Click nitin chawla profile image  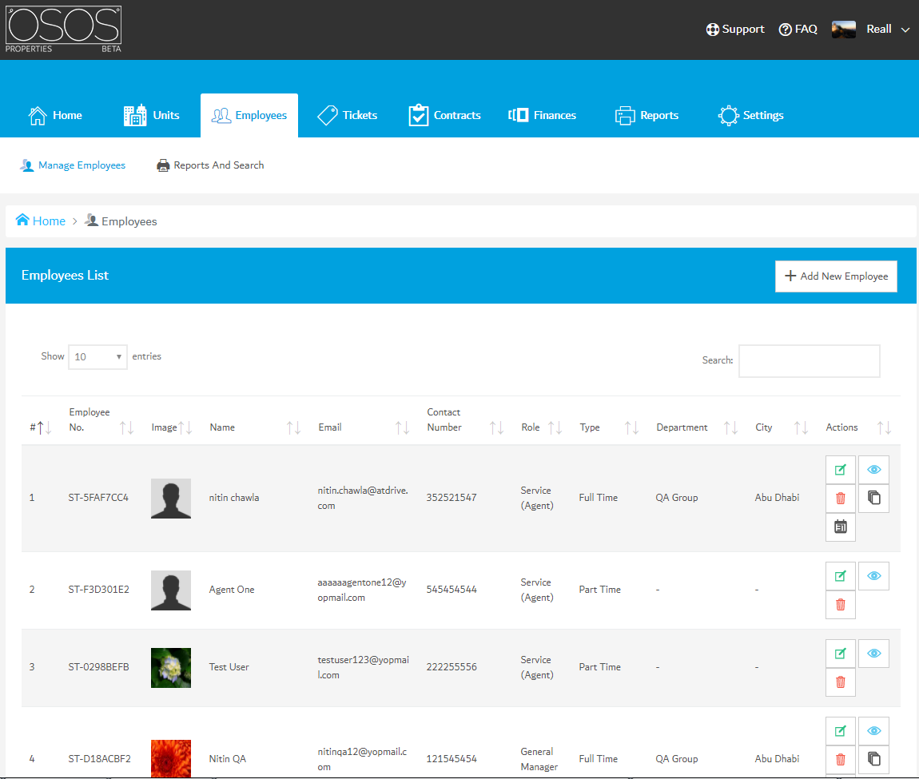click(x=170, y=499)
